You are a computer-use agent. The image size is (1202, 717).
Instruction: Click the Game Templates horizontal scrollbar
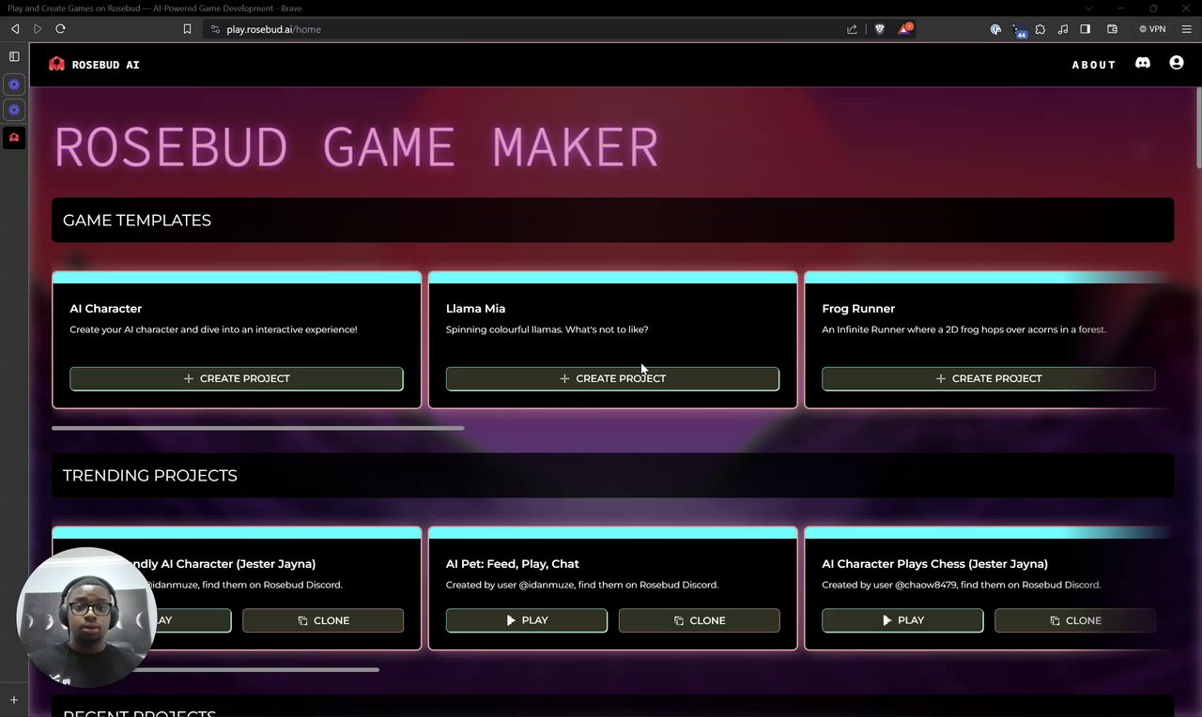(x=257, y=428)
